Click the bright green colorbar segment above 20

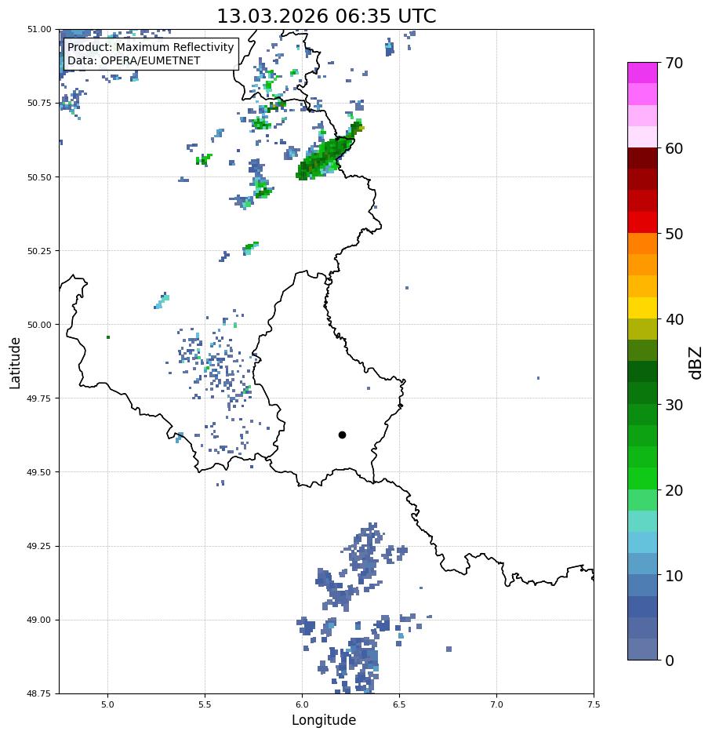tap(643, 478)
